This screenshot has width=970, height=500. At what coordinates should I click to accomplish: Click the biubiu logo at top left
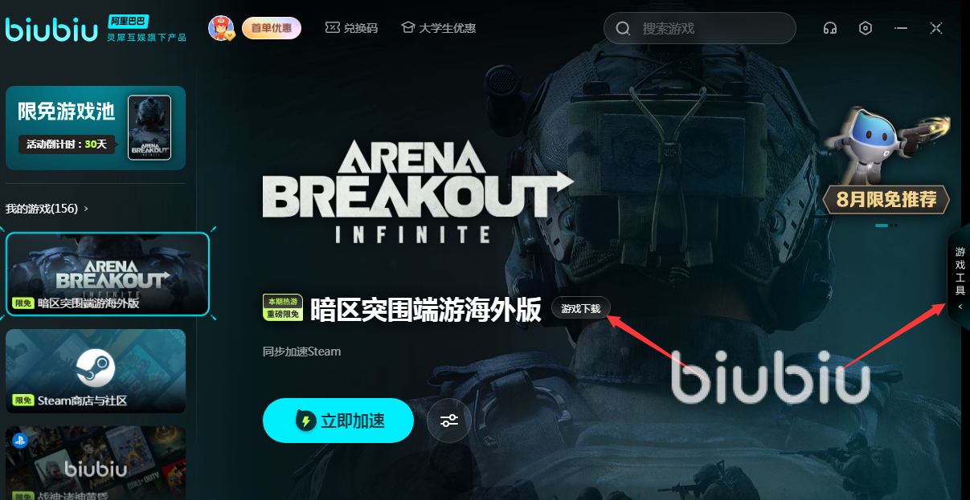click(52, 29)
